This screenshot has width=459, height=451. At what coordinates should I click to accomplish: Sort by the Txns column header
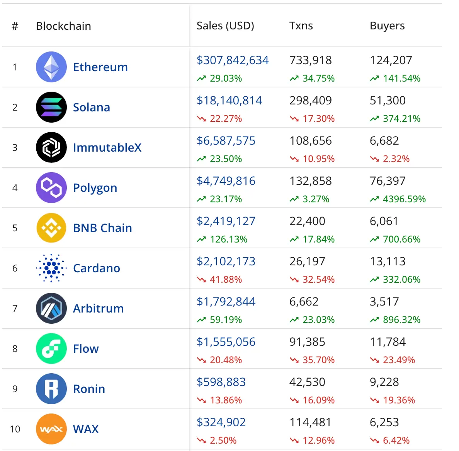click(x=301, y=26)
